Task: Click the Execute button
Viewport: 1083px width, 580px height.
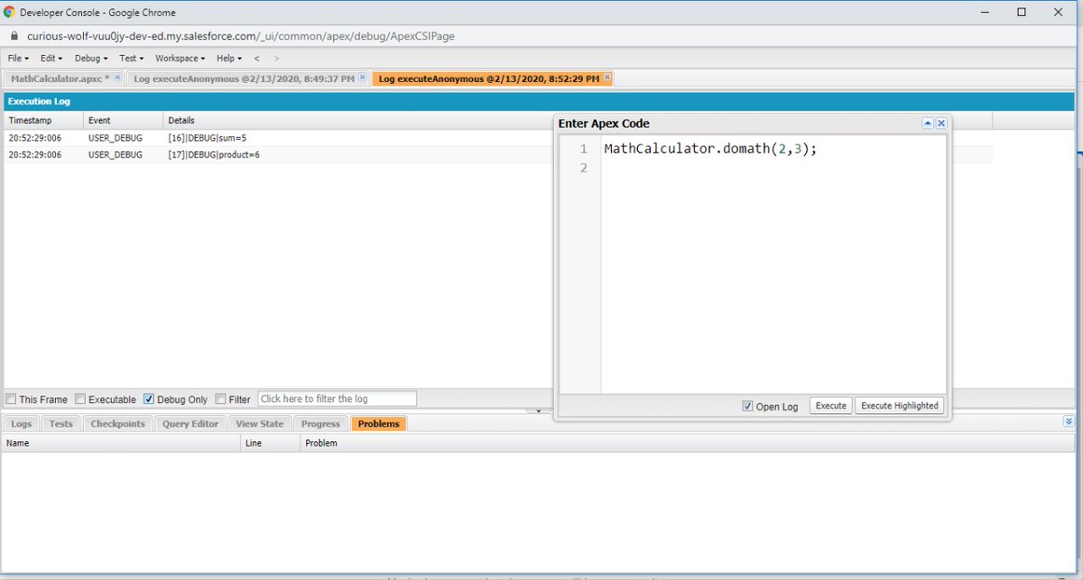Action: pos(831,406)
